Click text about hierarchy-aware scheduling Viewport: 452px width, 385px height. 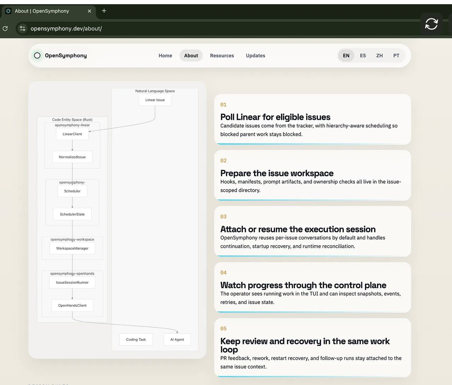pos(309,130)
